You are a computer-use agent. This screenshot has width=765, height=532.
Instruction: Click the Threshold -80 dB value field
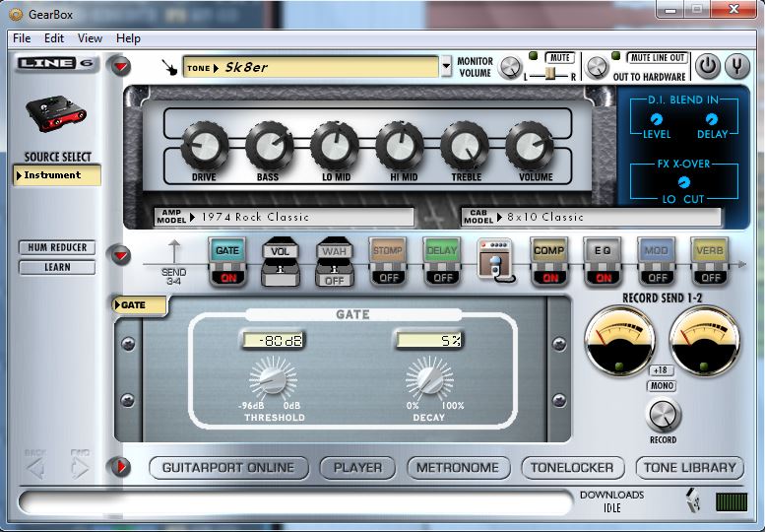273,340
